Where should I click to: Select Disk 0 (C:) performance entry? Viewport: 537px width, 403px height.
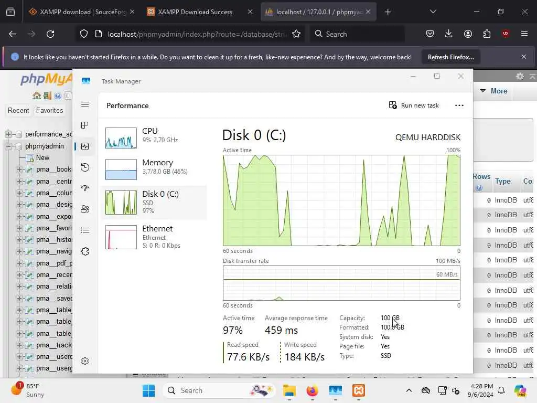(x=154, y=202)
